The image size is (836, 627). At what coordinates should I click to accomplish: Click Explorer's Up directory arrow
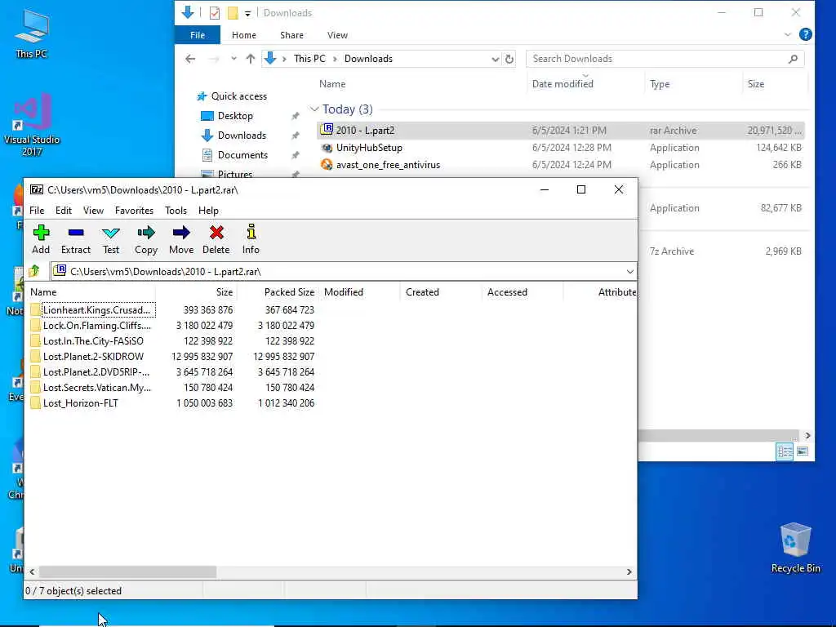pyautogui.click(x=250, y=59)
